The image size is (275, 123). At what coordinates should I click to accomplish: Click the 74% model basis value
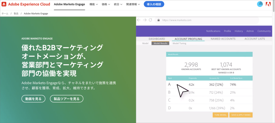(x=233, y=85)
